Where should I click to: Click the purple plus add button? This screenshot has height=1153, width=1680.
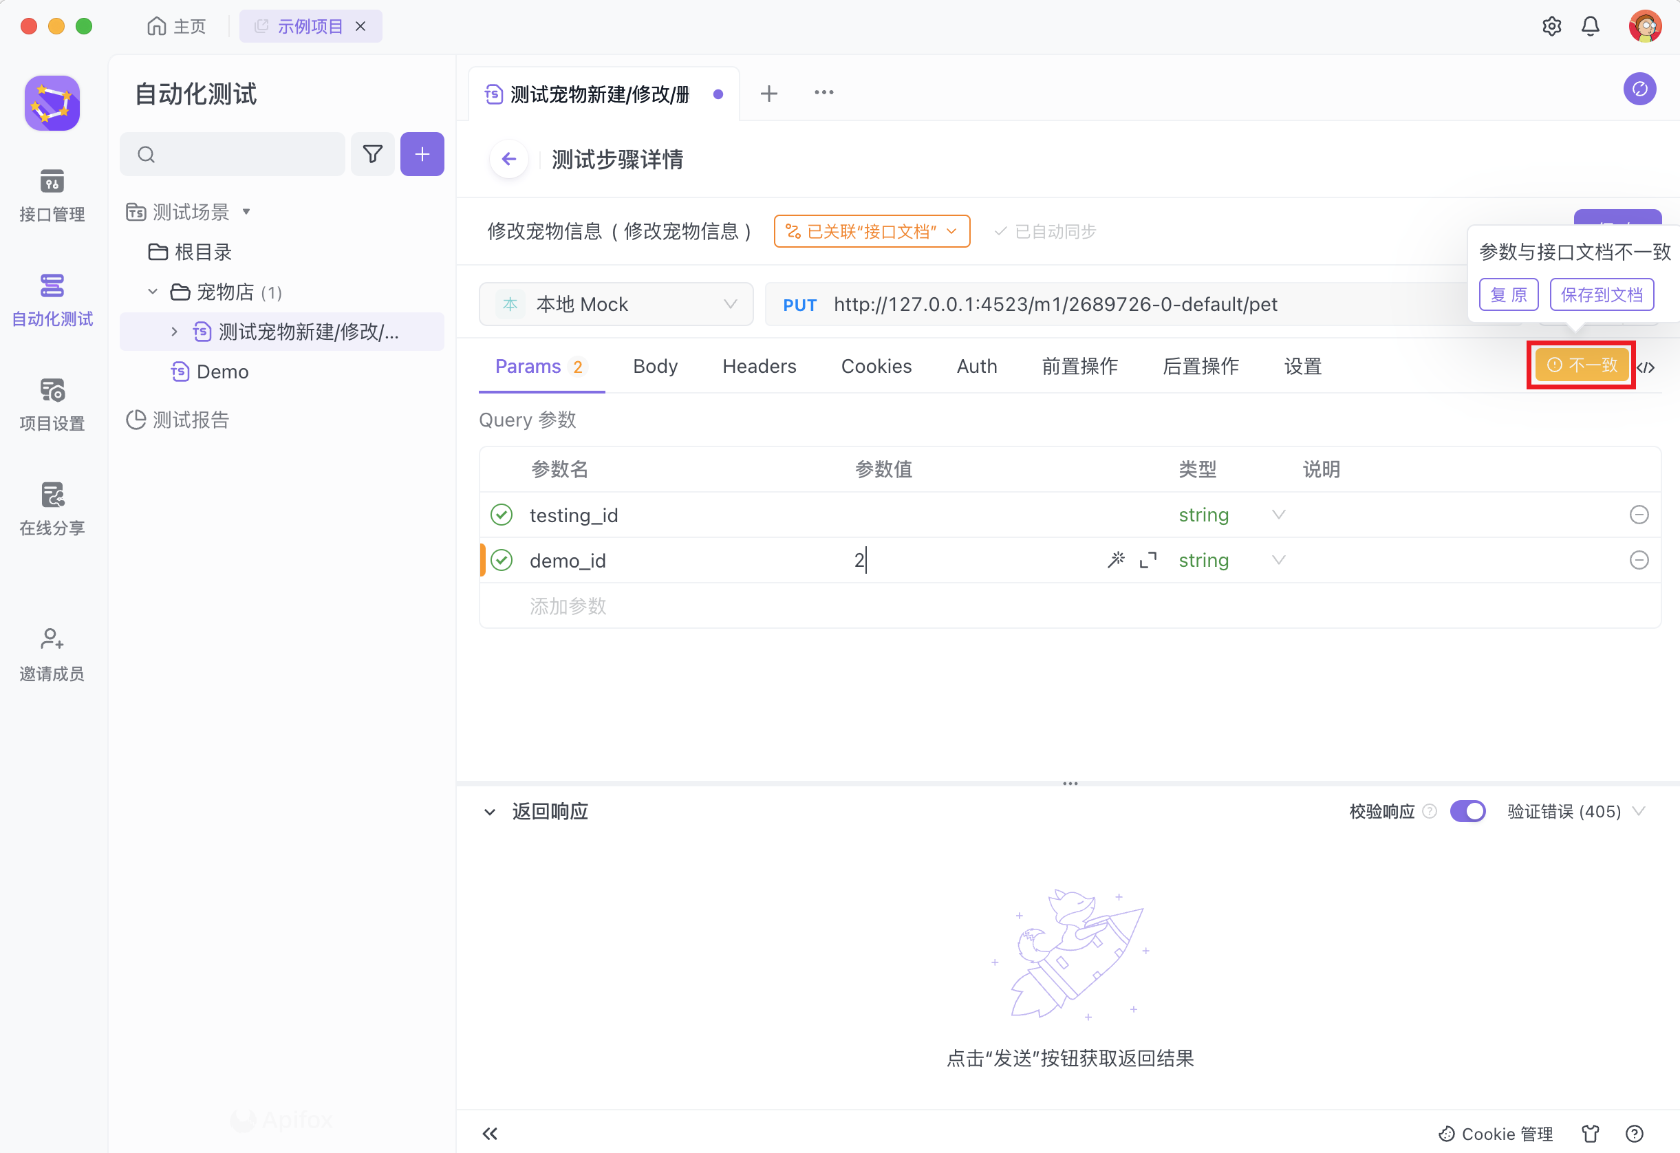pos(422,154)
